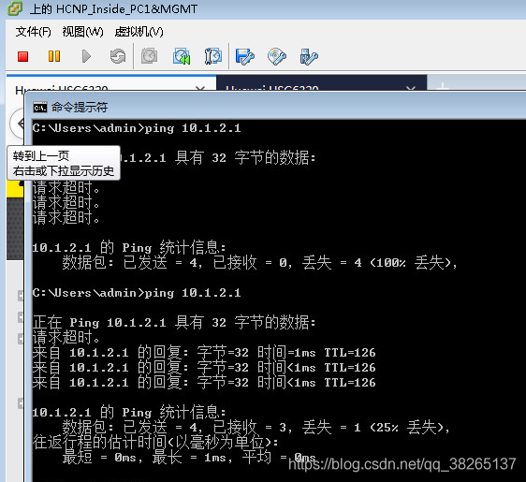Click the 命令提示符 window title bar icon
The height and width of the screenshot is (482, 526).
(39, 108)
